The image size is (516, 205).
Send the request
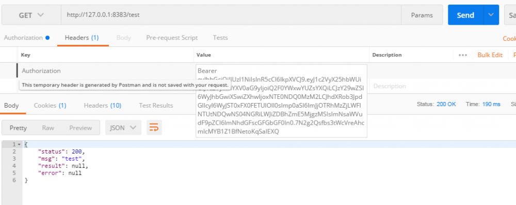(x=465, y=15)
